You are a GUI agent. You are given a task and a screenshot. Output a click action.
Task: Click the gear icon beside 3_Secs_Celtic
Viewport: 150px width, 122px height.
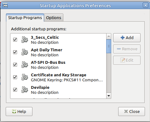[x=25, y=39]
